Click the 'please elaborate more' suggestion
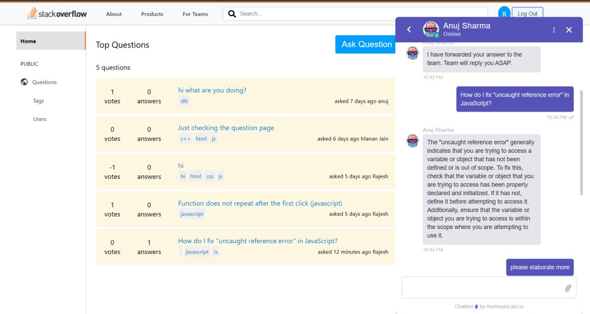The image size is (590, 314). 540,267
